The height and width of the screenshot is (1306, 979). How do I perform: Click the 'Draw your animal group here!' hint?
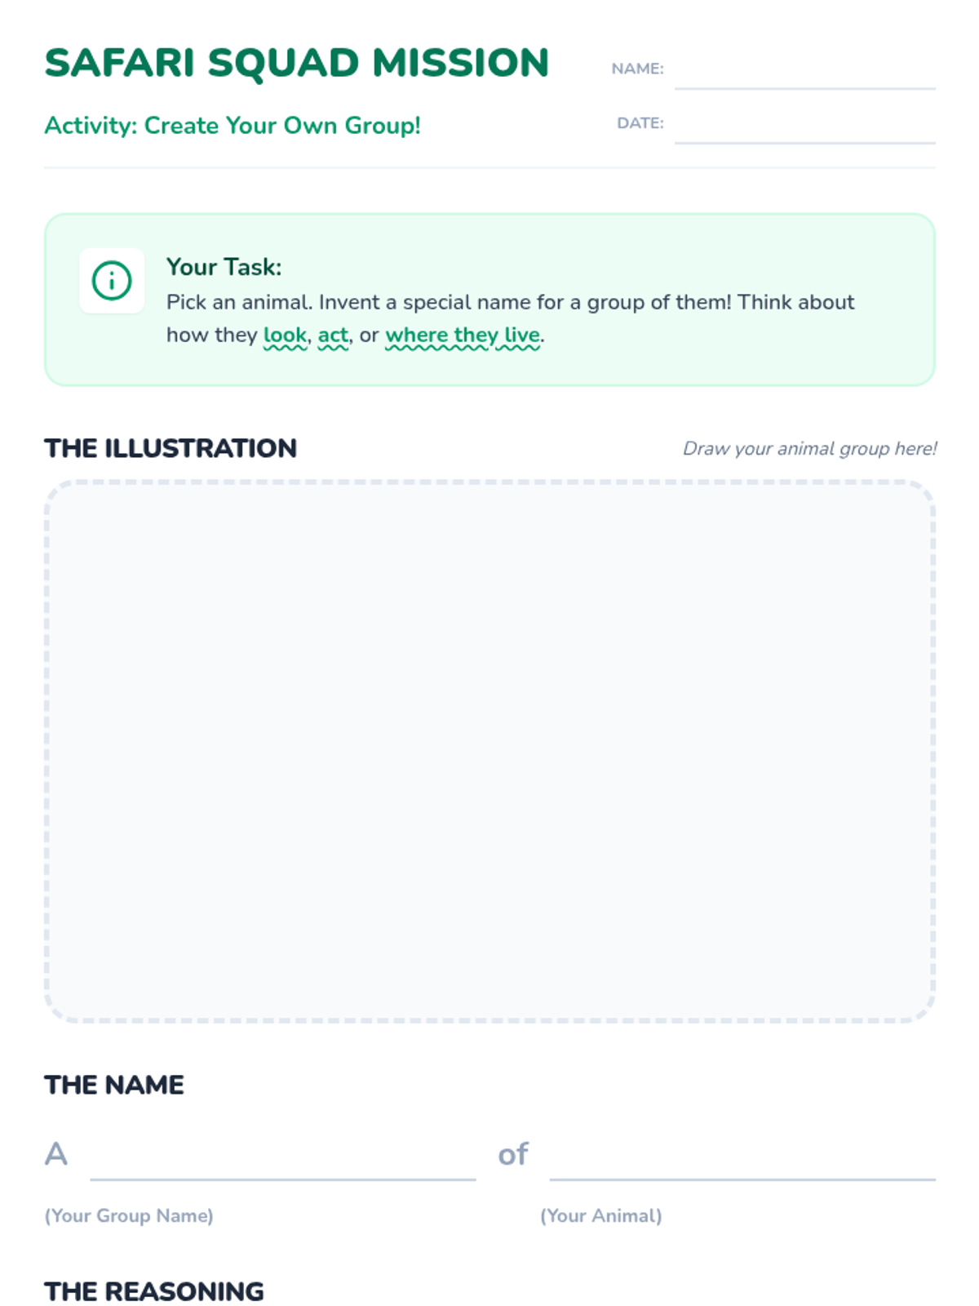(809, 448)
